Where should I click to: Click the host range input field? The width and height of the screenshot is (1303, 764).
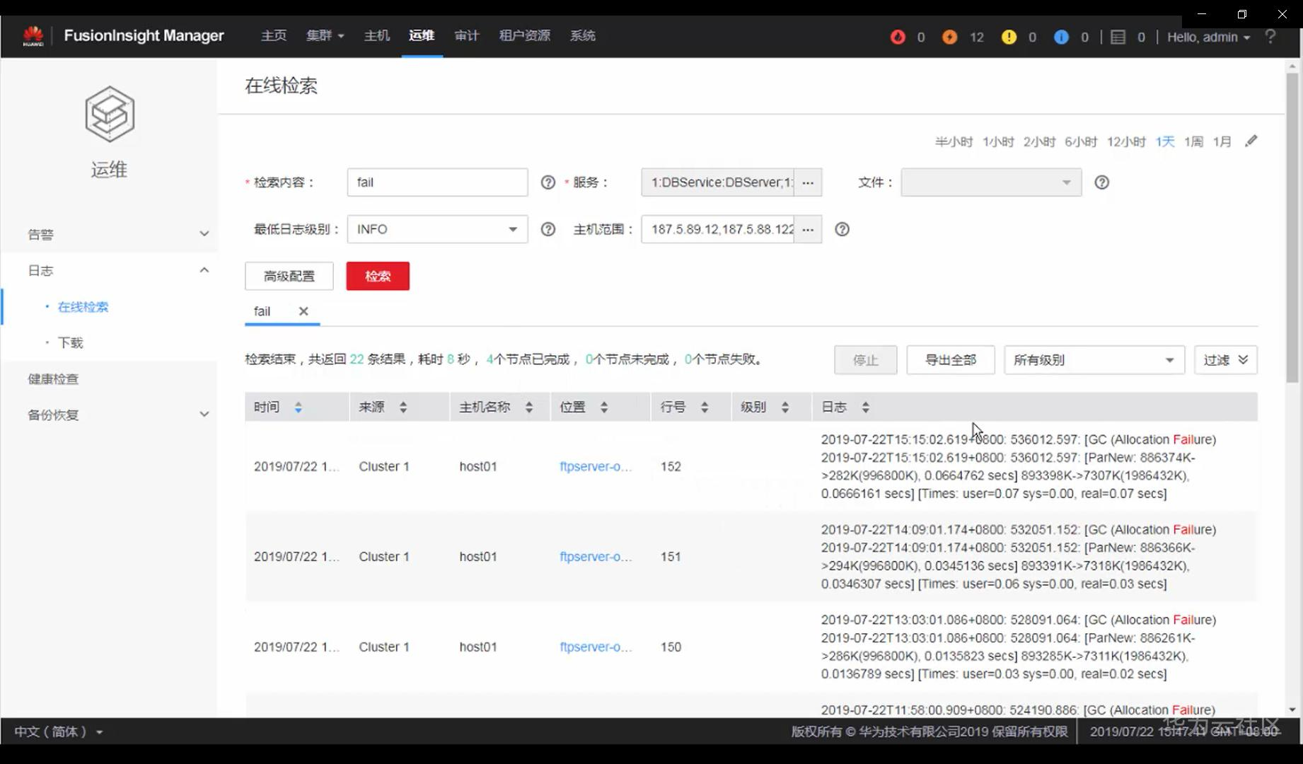pos(718,229)
